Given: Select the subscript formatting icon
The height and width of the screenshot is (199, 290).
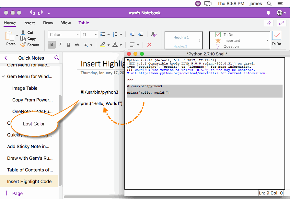Looking at the screenshot, I should click(86, 45).
